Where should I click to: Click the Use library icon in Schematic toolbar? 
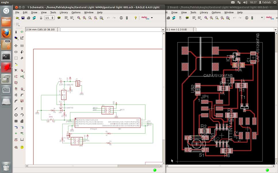click(59, 18)
